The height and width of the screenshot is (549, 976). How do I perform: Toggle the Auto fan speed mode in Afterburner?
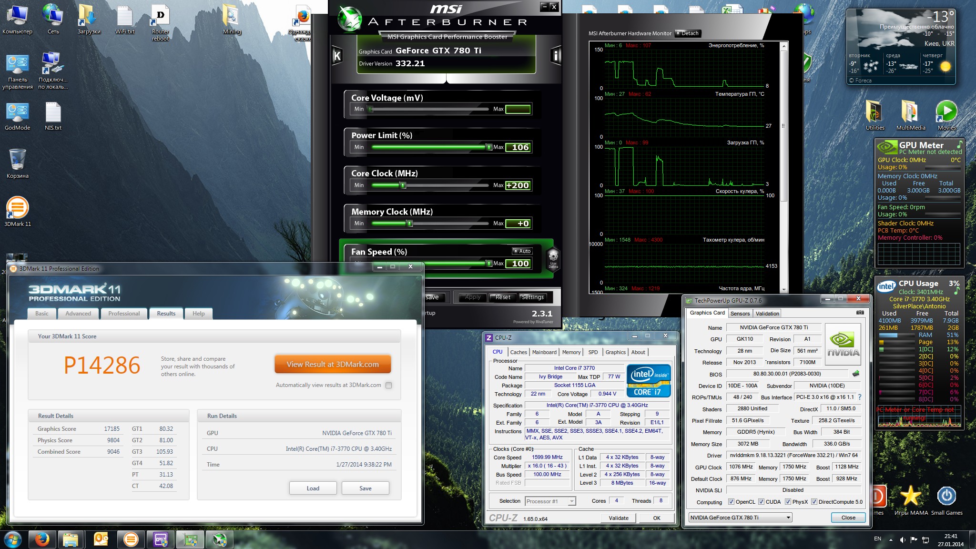[522, 251]
